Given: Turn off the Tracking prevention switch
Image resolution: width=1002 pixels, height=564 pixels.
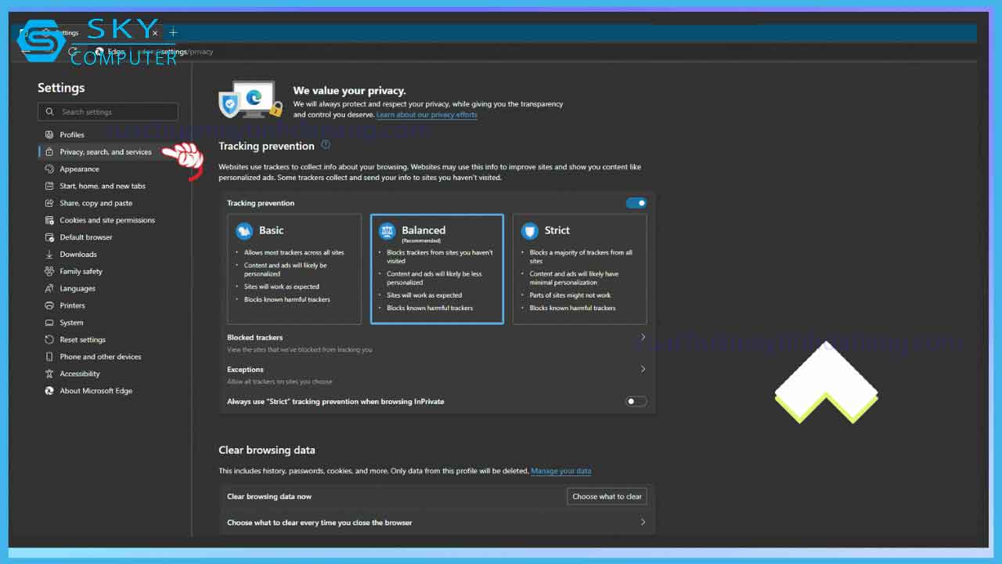Looking at the screenshot, I should [636, 203].
